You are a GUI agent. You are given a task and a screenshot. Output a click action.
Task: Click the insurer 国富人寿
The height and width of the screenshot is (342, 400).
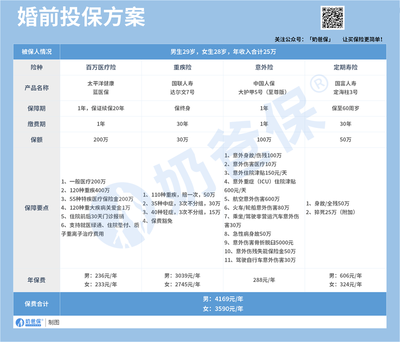(x=346, y=83)
